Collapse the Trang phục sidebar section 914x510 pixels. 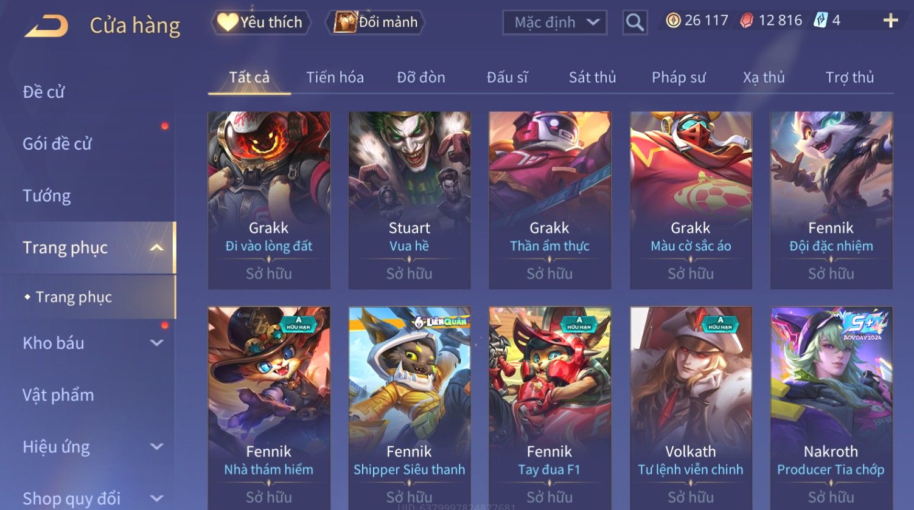(156, 247)
